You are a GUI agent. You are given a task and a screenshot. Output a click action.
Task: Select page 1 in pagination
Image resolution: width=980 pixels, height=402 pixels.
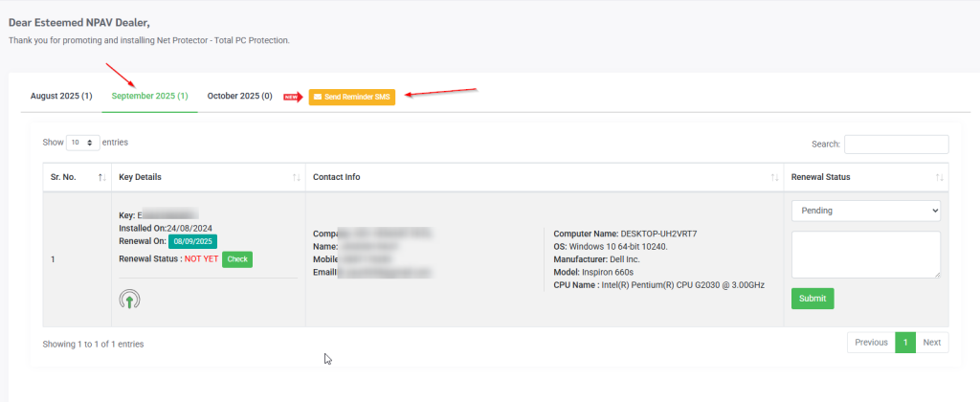coord(905,343)
